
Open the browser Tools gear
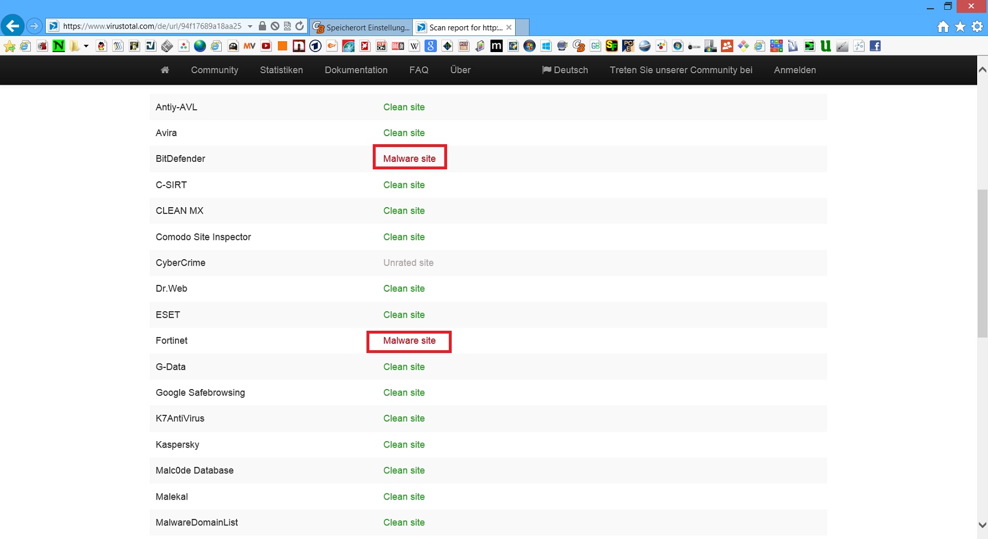pos(977,26)
